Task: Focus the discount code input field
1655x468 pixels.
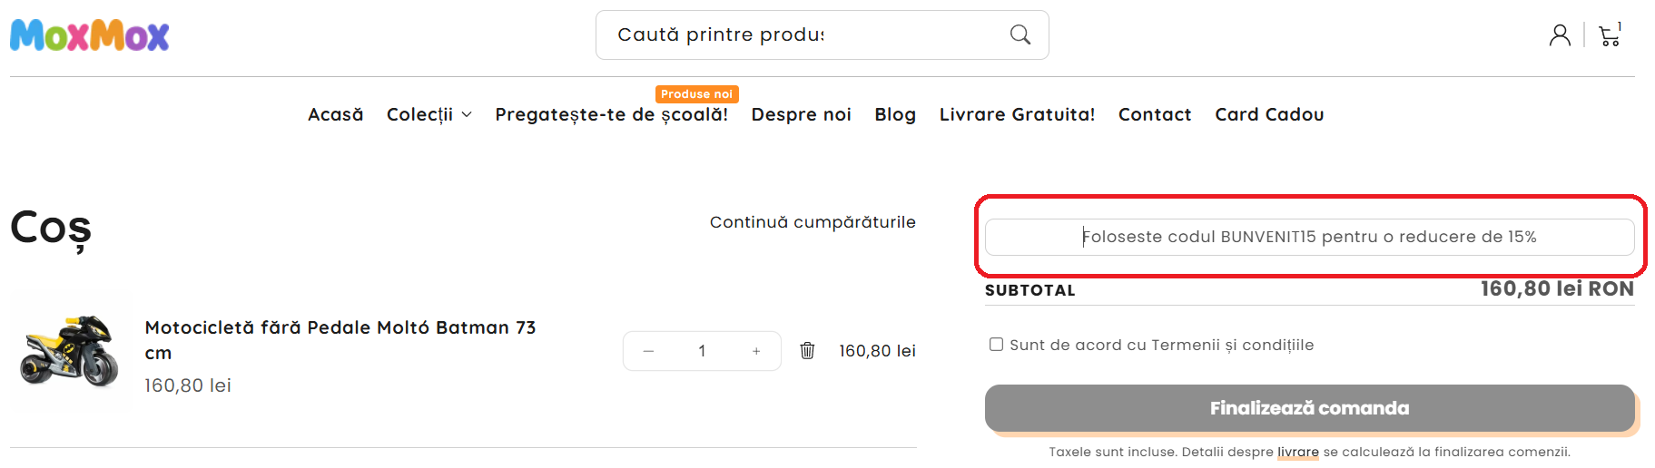Action: point(1309,237)
